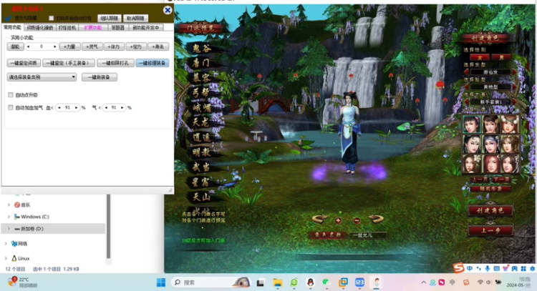Close the helper tool with the blue X
The height and width of the screenshot is (291, 537).
(168, 10)
